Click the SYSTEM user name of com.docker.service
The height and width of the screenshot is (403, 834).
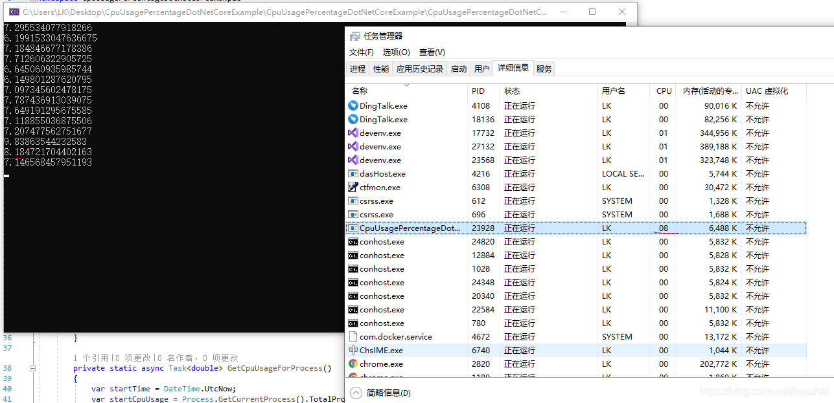point(617,336)
